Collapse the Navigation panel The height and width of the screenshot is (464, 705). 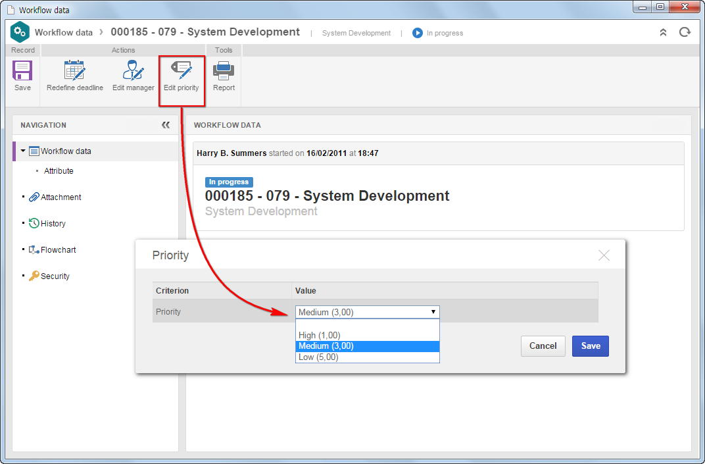pyautogui.click(x=166, y=125)
